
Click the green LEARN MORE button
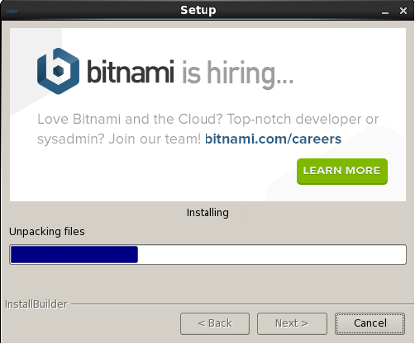(342, 172)
